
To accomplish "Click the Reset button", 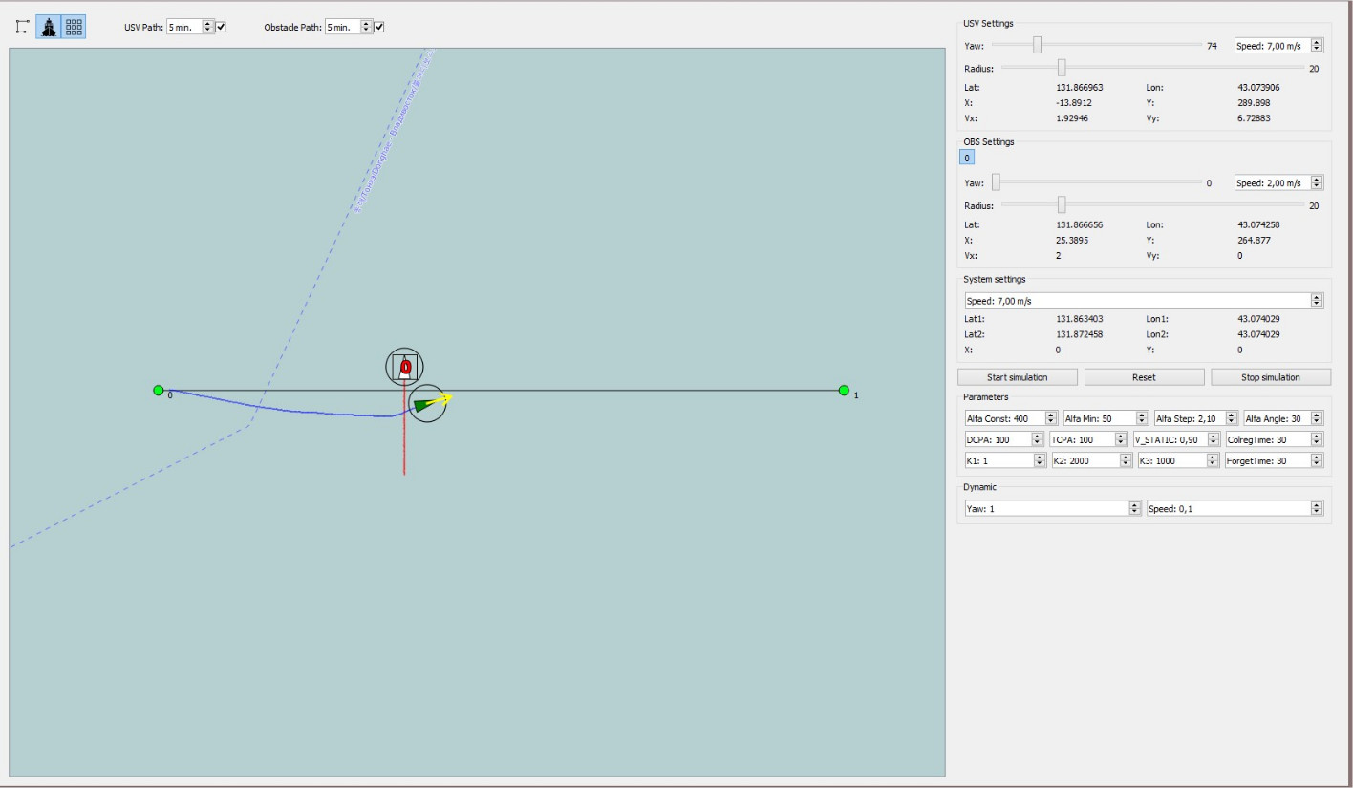I will [x=1144, y=377].
